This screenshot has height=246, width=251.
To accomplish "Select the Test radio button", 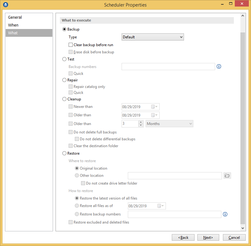I will click(x=65, y=59).
